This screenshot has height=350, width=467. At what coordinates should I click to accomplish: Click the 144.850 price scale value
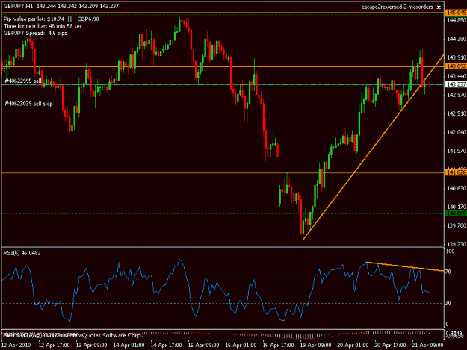point(457,20)
